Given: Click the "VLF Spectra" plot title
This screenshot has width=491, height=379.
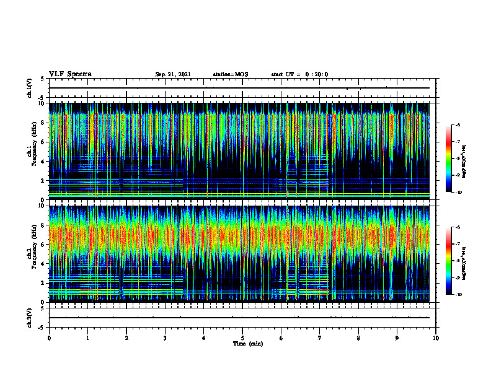Looking at the screenshot, I should pyautogui.click(x=70, y=74).
